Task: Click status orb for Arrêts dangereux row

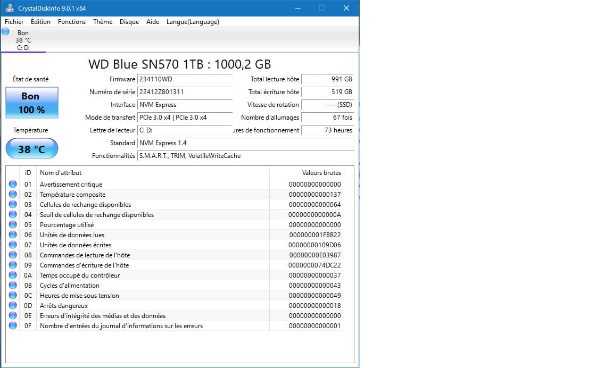Action: pos(13,305)
